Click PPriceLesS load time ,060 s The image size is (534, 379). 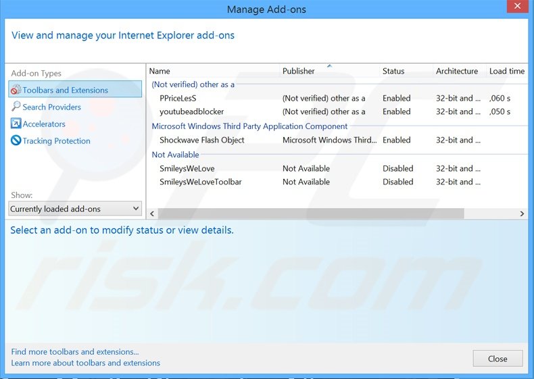500,99
